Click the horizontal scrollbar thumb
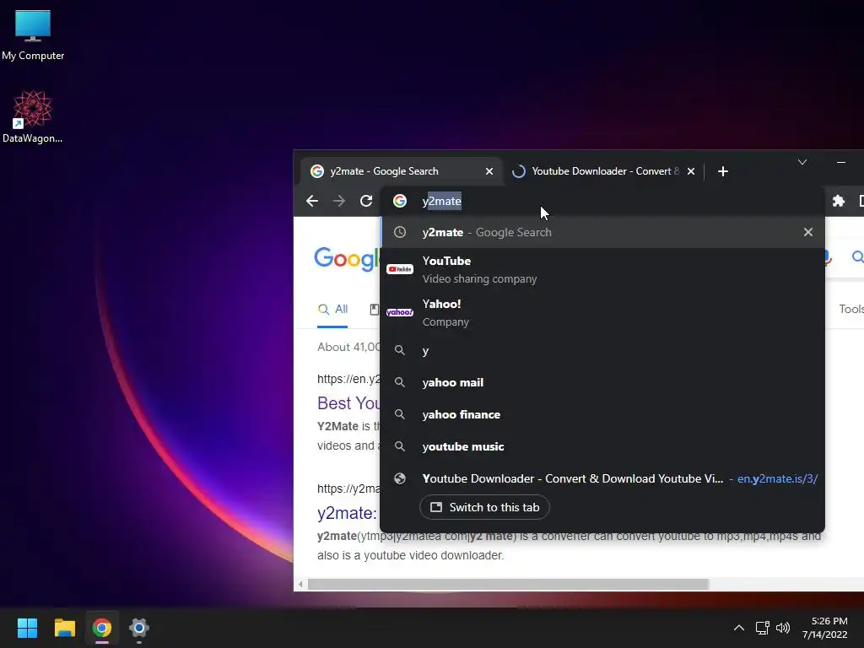 (508, 584)
